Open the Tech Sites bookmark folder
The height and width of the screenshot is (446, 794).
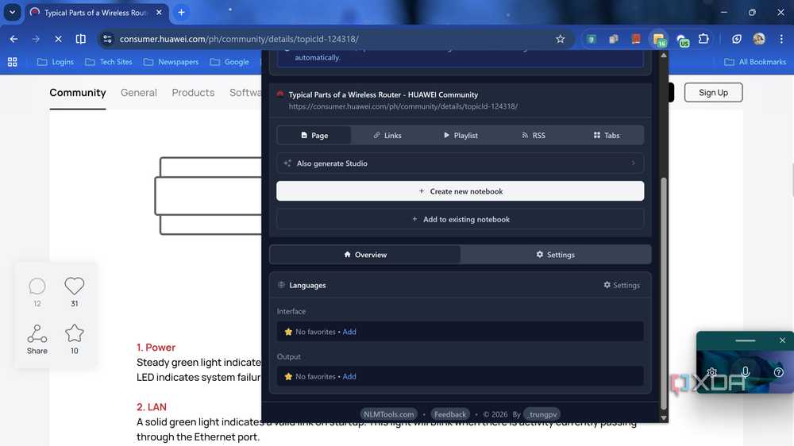pos(109,62)
